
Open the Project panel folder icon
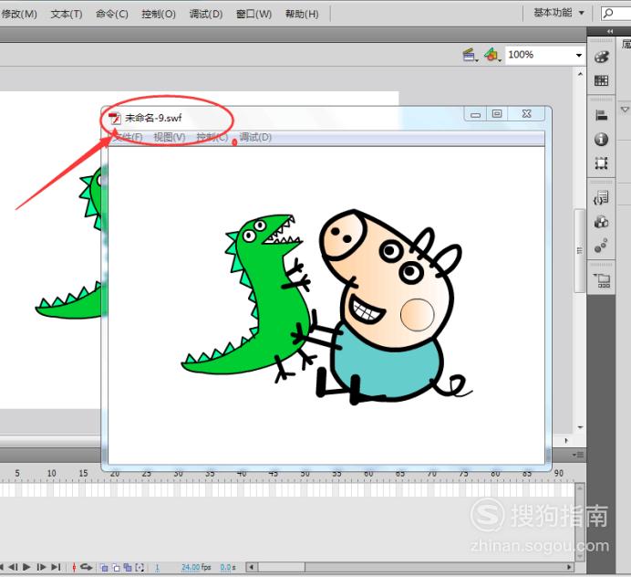click(x=602, y=280)
